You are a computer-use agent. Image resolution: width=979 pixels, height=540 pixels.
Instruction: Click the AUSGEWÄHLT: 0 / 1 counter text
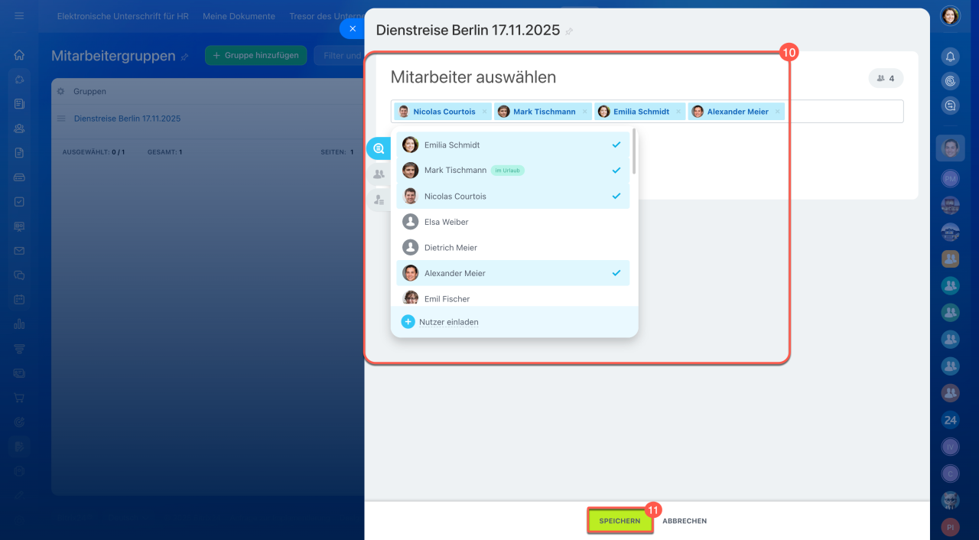tap(93, 152)
